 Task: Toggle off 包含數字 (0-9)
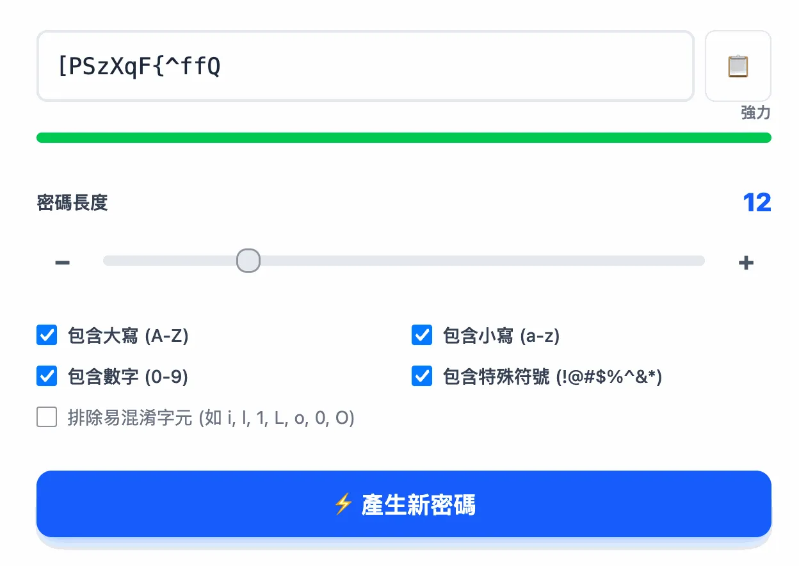(x=47, y=376)
